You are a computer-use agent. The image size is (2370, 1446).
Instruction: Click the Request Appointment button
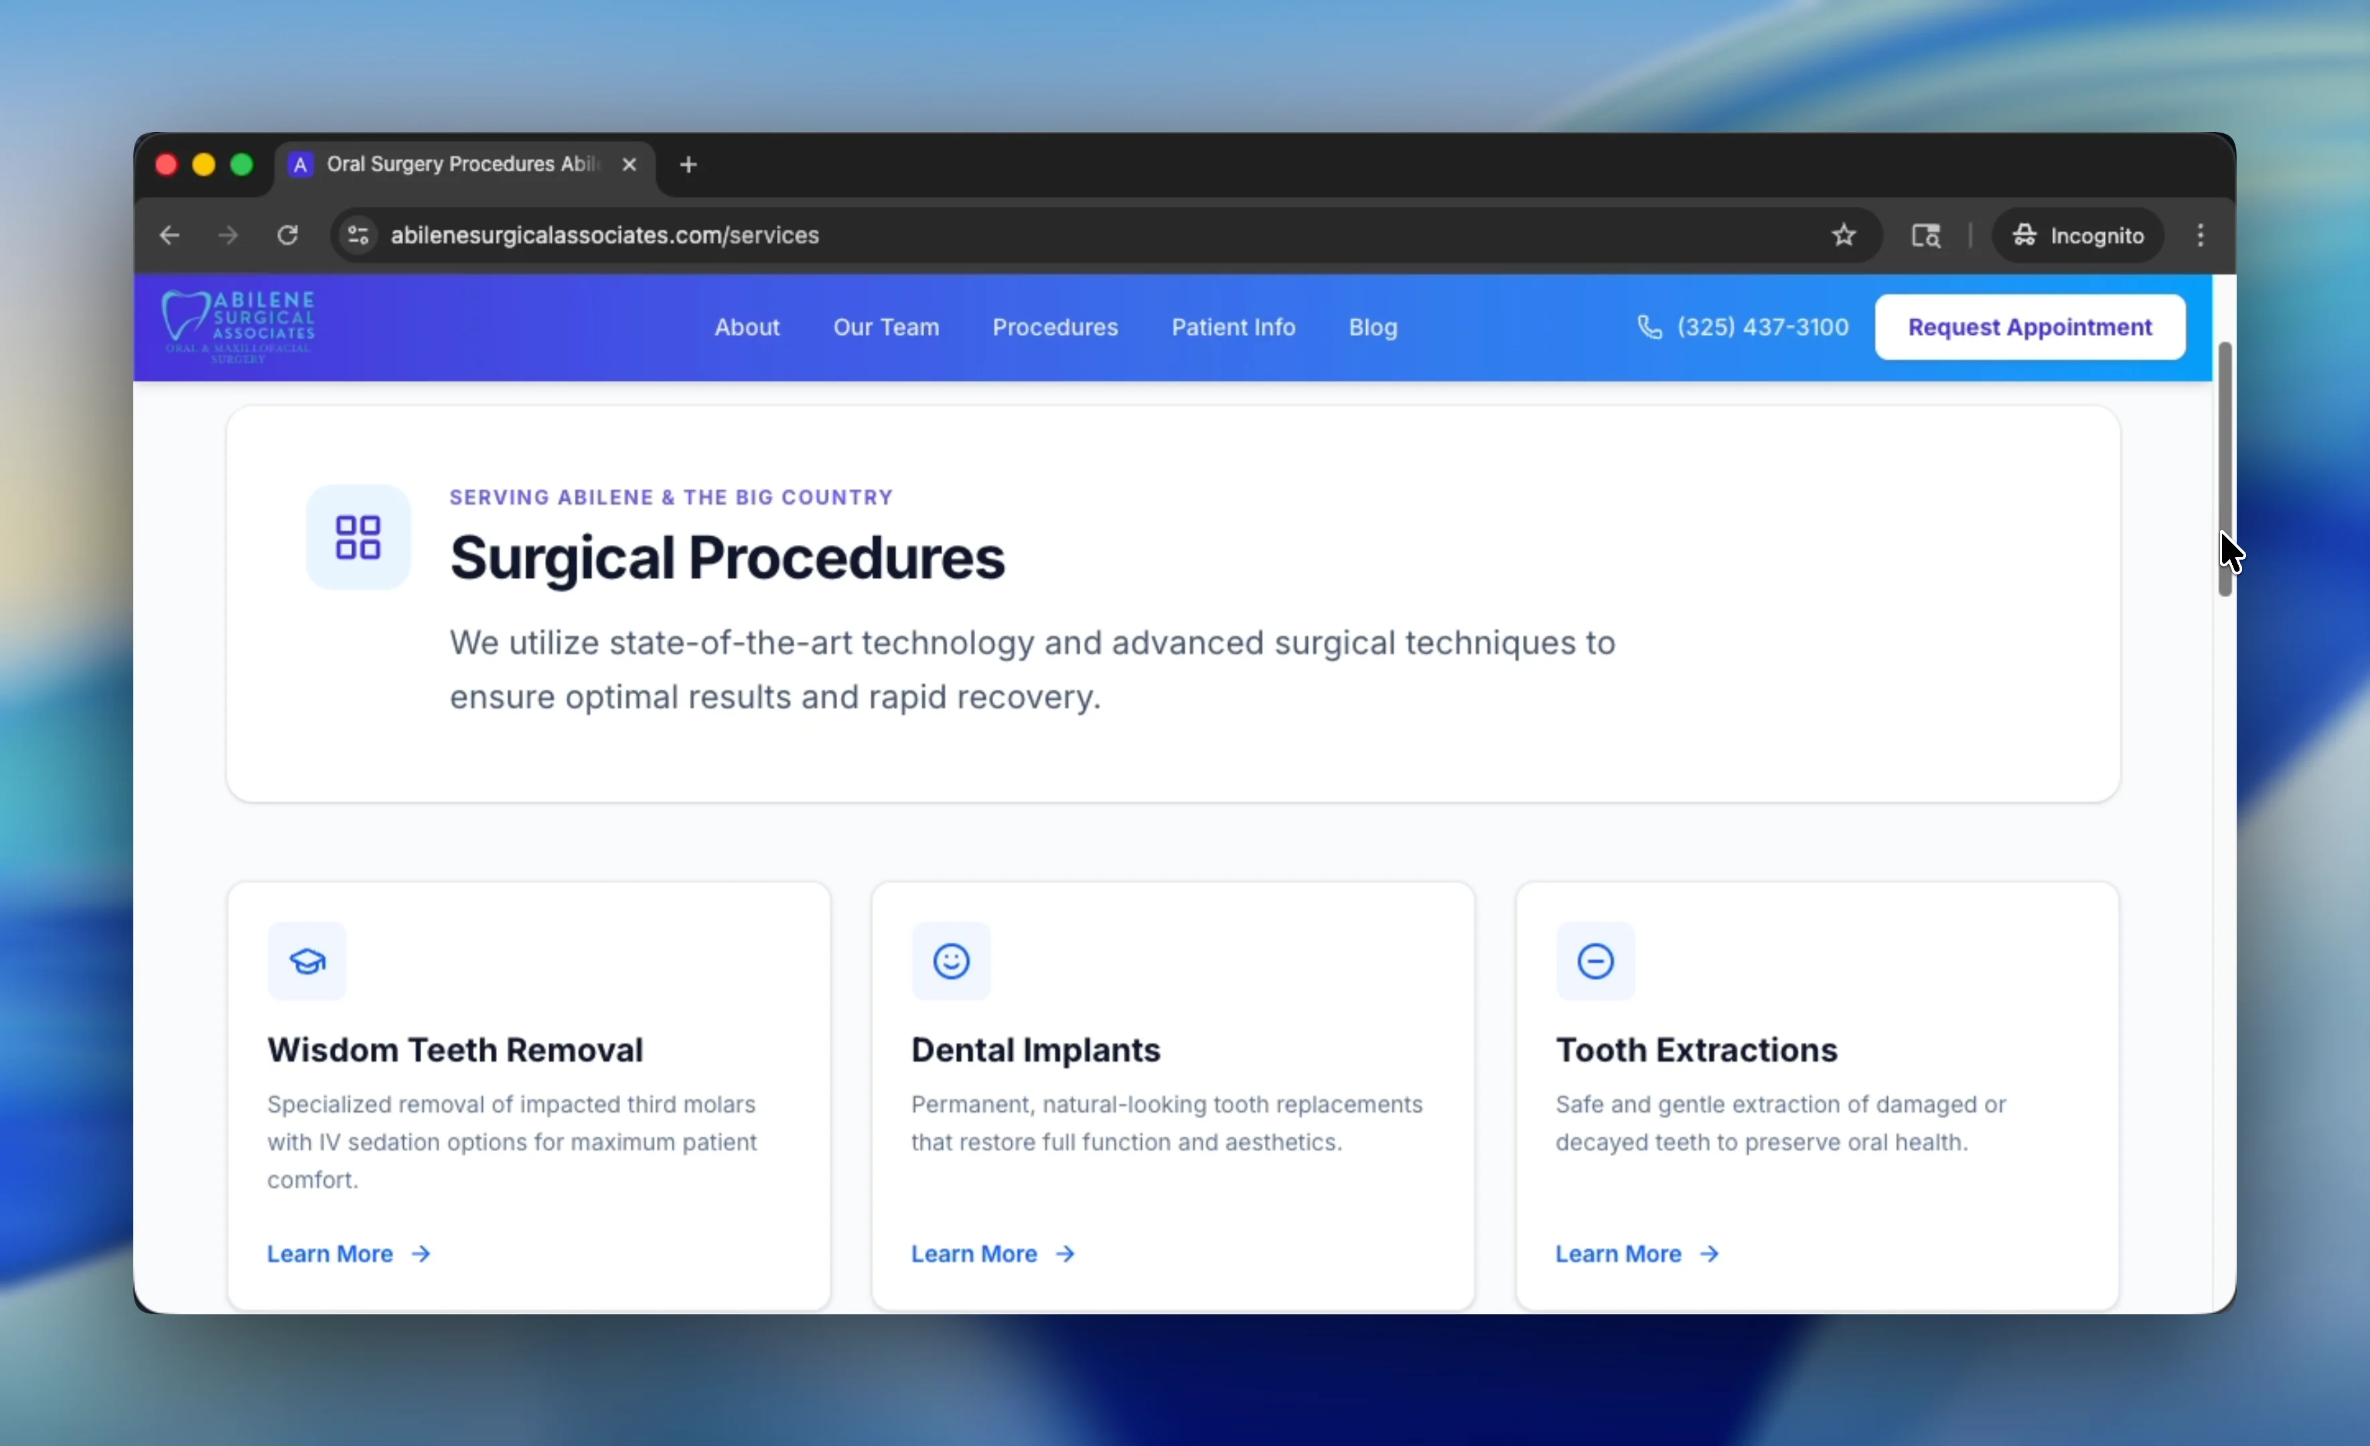(x=2030, y=327)
